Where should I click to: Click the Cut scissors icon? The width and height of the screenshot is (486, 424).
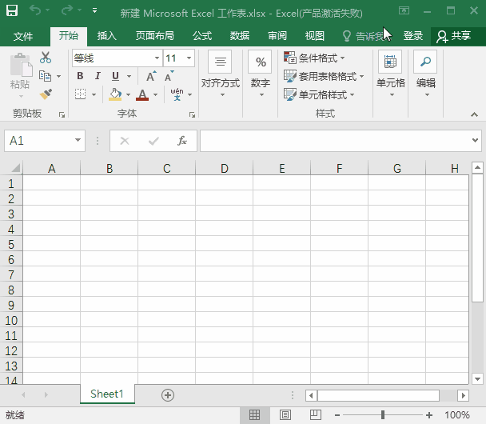[46, 58]
